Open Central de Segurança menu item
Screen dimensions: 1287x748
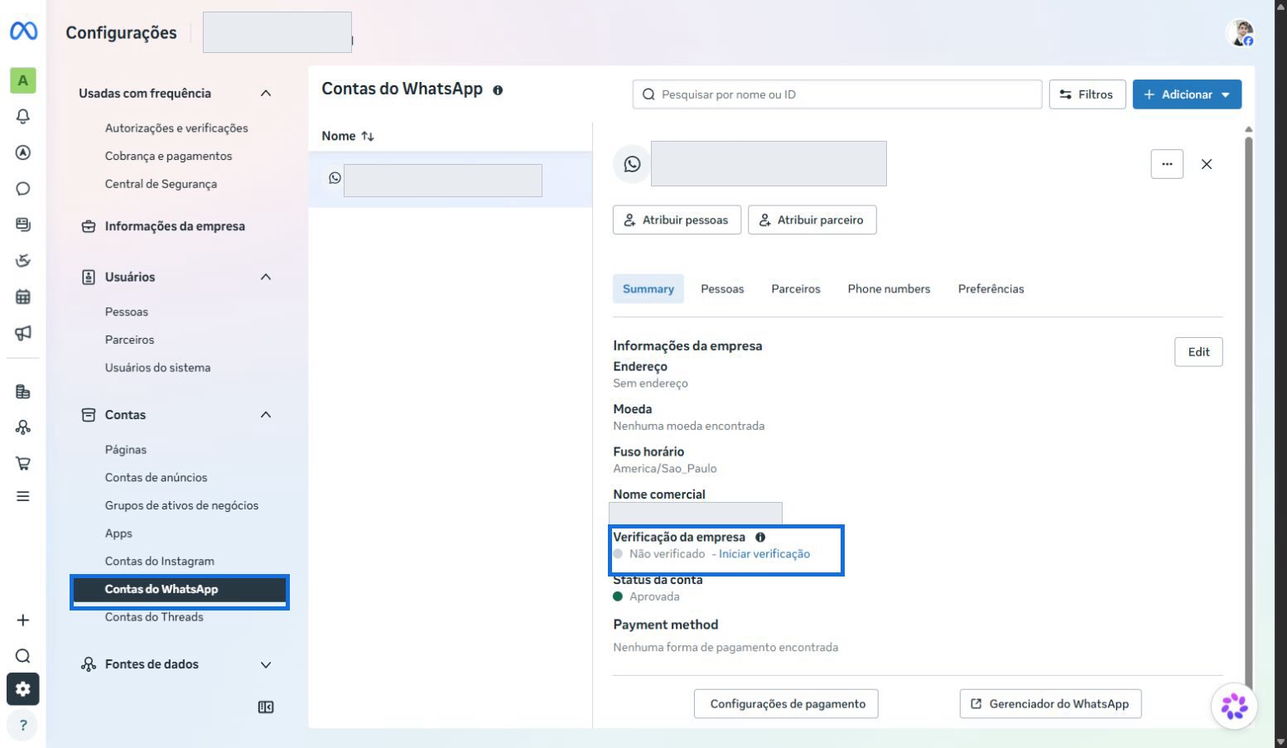161,184
